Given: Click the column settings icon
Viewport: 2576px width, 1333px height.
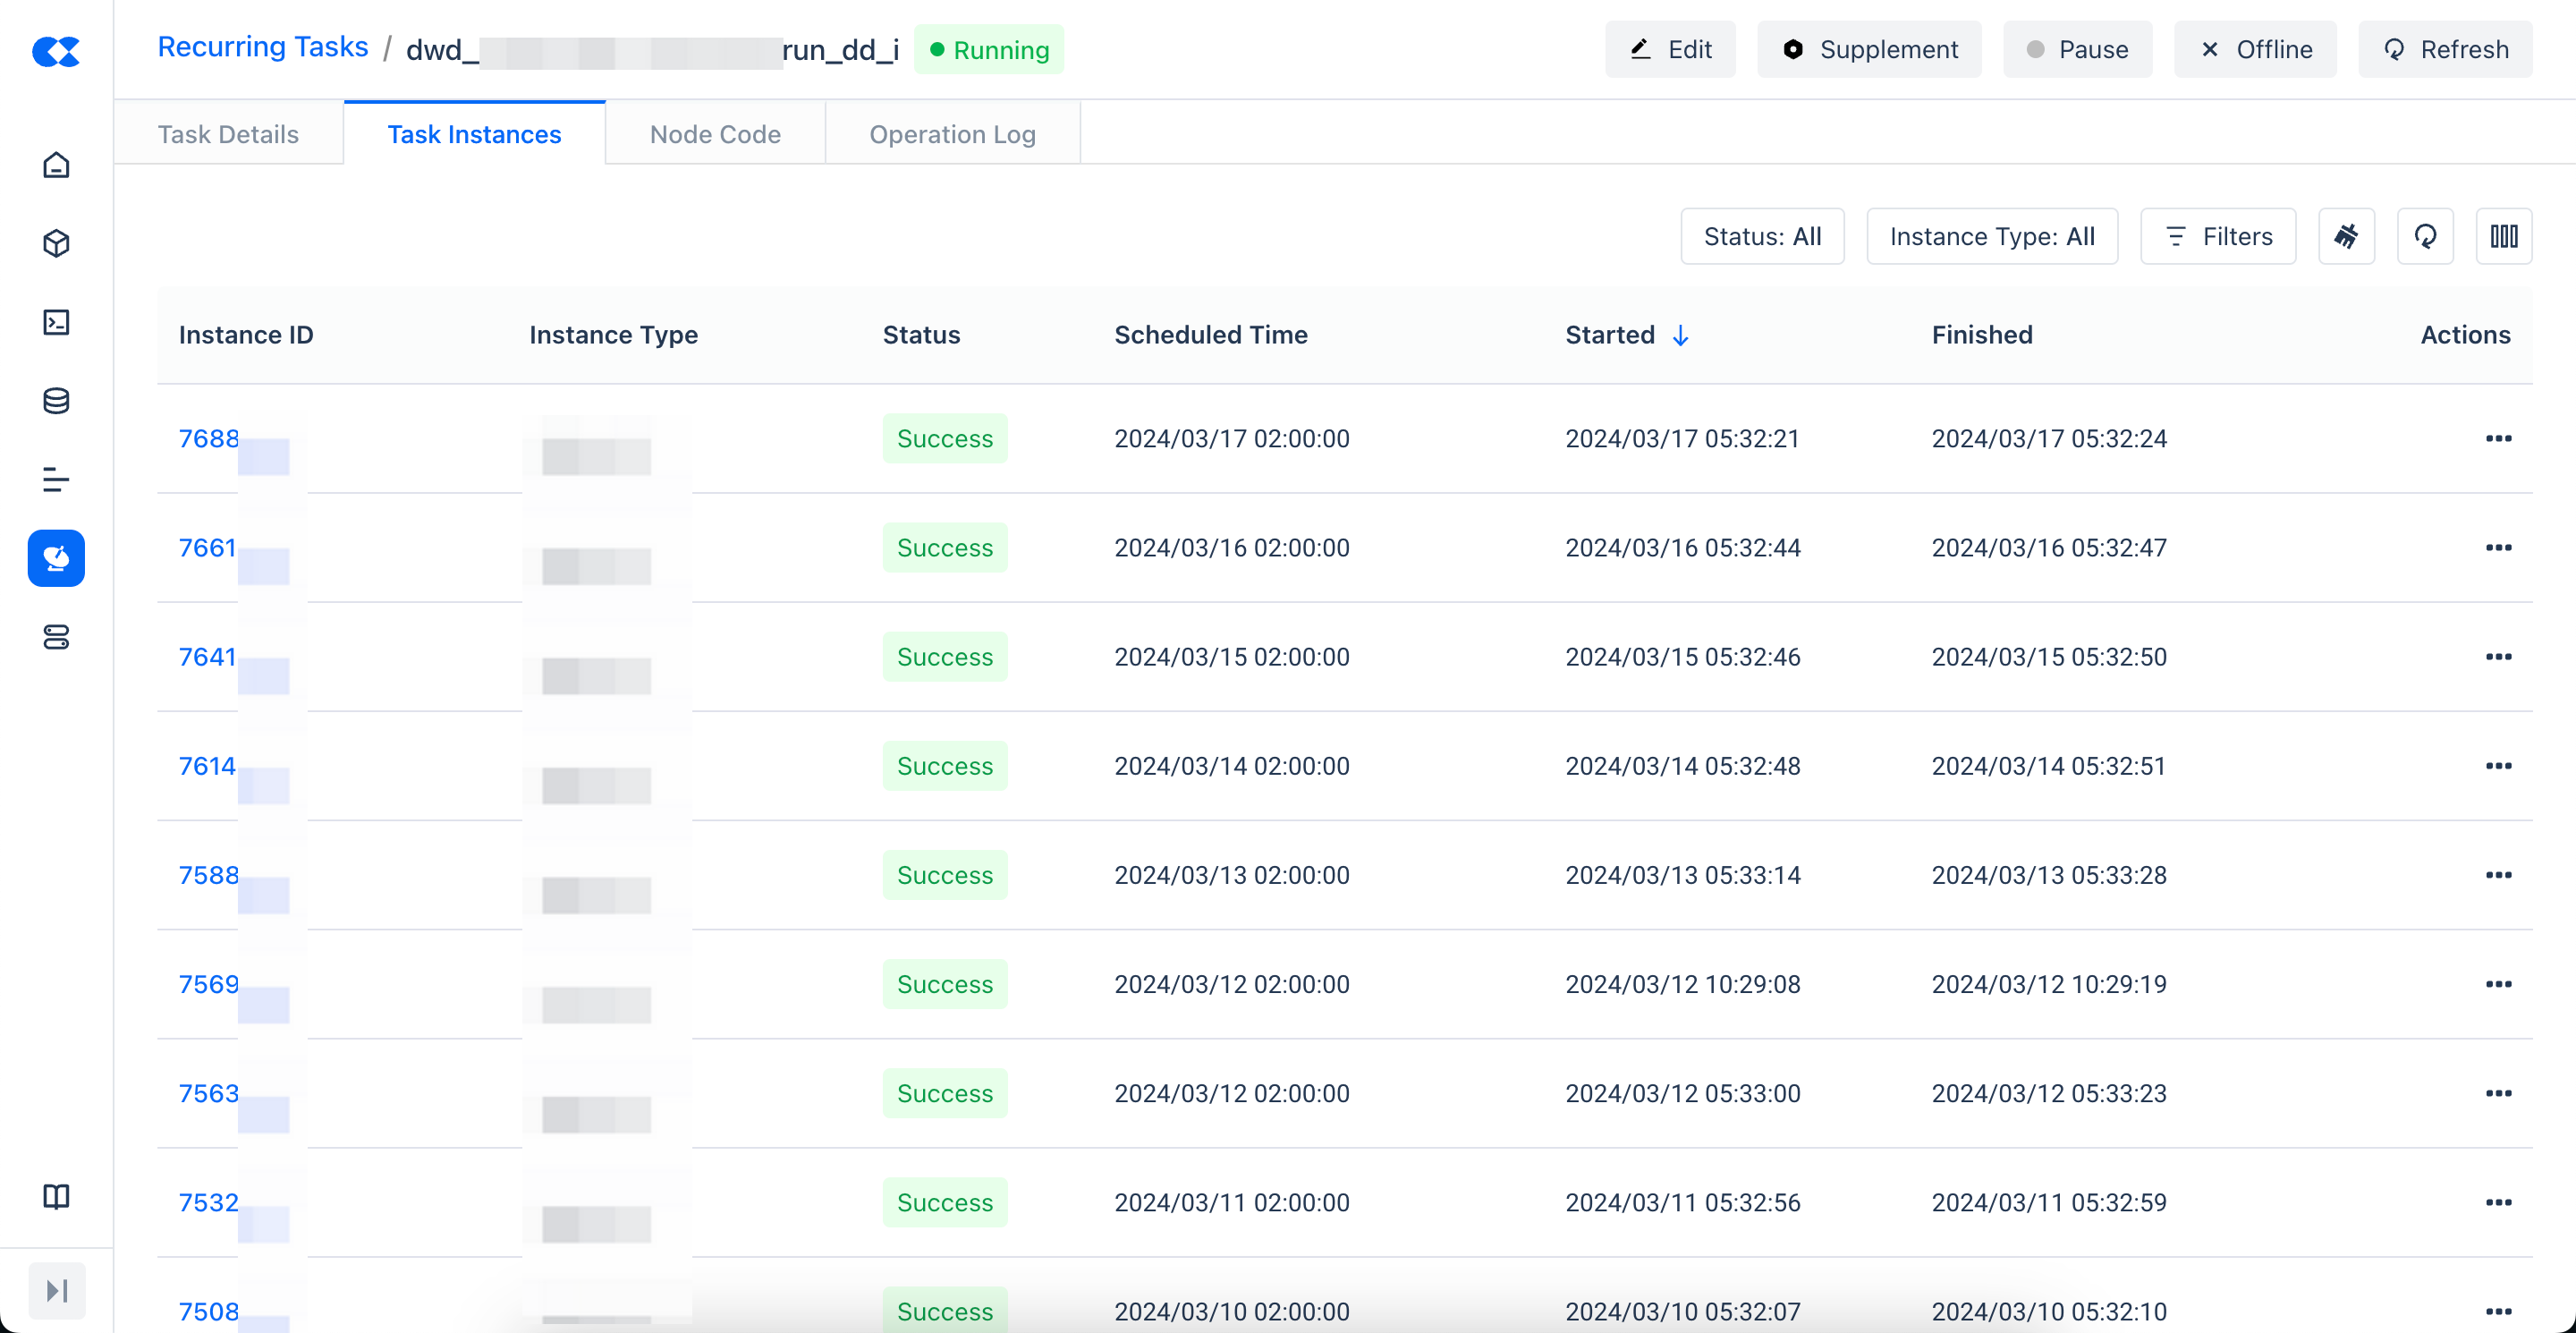Looking at the screenshot, I should (2503, 237).
